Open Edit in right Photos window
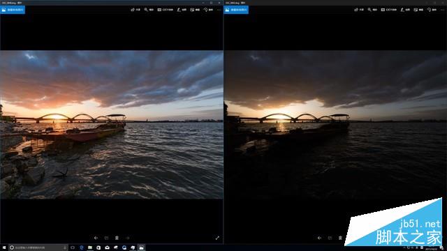Image resolution: width=447 pixels, height=251 pixels. (x=418, y=10)
